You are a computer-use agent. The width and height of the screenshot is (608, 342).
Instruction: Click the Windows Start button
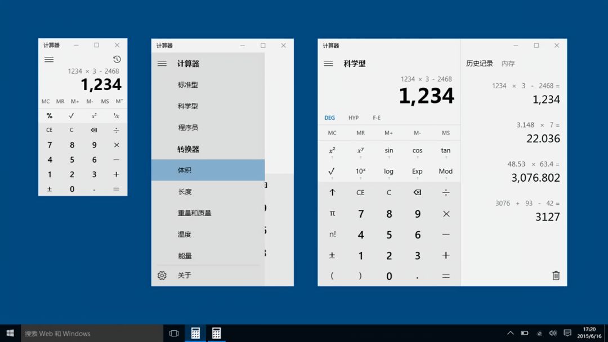pyautogui.click(x=10, y=334)
